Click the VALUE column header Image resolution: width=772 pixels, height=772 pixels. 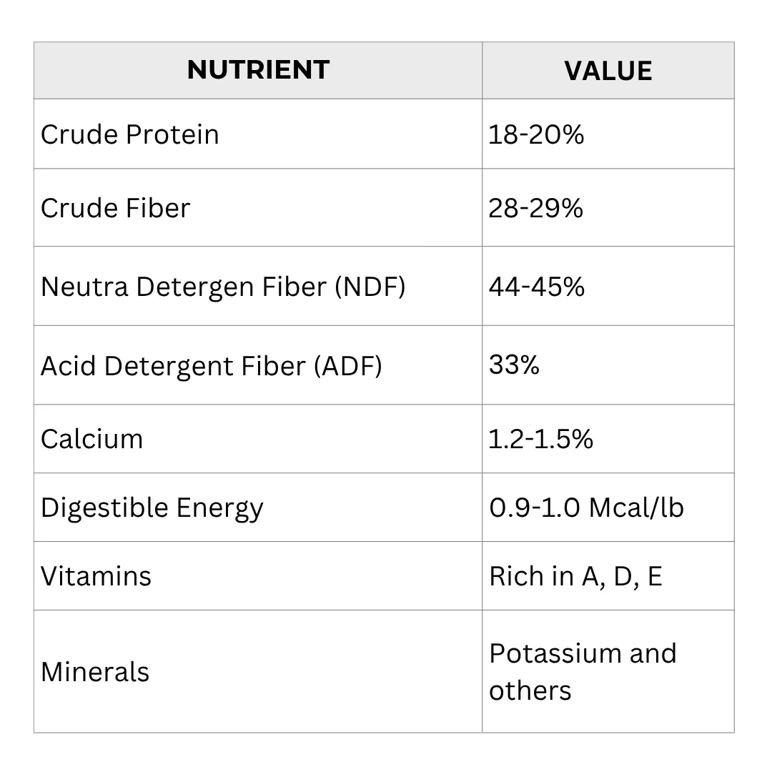coord(608,70)
